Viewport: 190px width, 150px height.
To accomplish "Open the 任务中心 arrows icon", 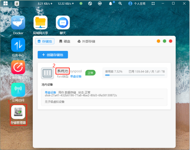I will click(18, 45).
